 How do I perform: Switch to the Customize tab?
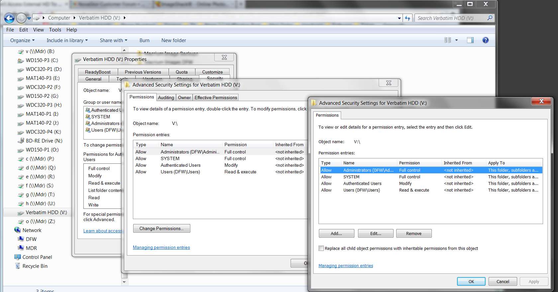213,72
